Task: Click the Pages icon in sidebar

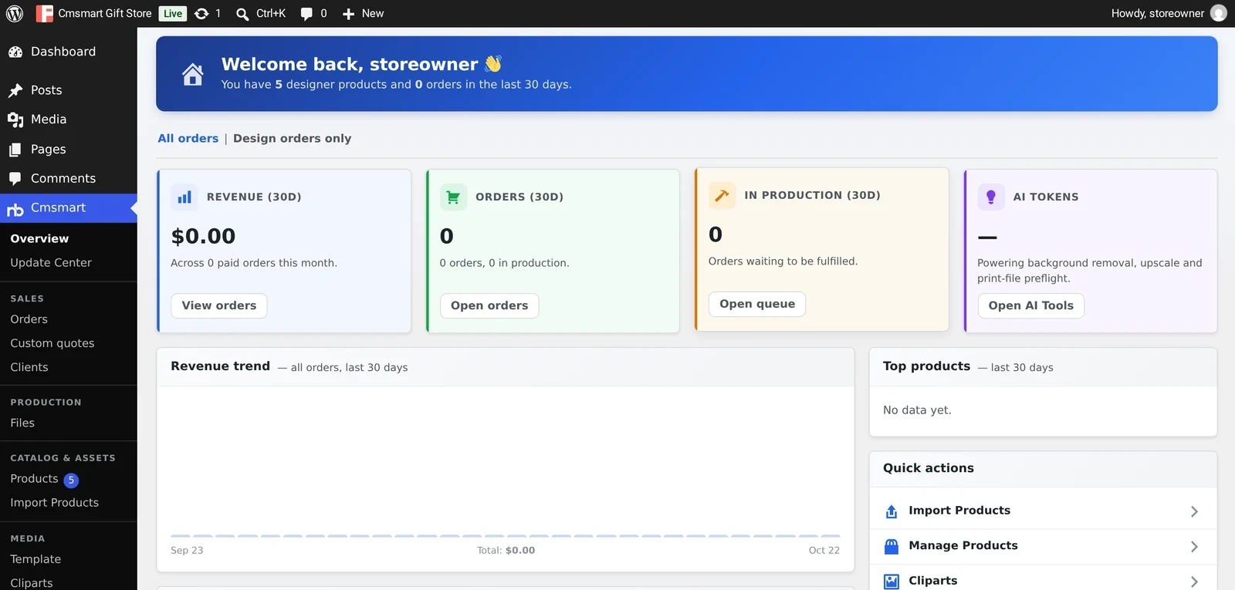Action: coord(15,150)
